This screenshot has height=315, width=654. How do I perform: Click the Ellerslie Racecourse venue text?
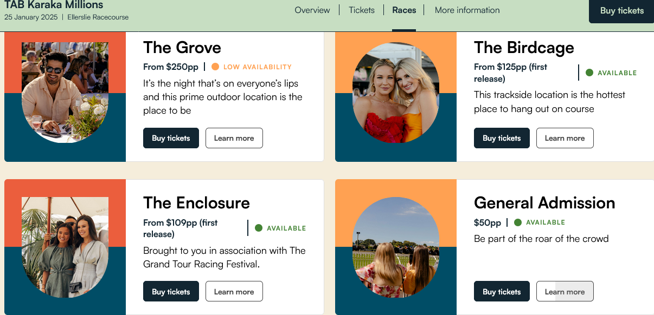point(98,17)
